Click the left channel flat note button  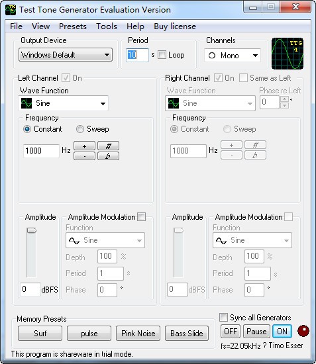tap(108, 156)
